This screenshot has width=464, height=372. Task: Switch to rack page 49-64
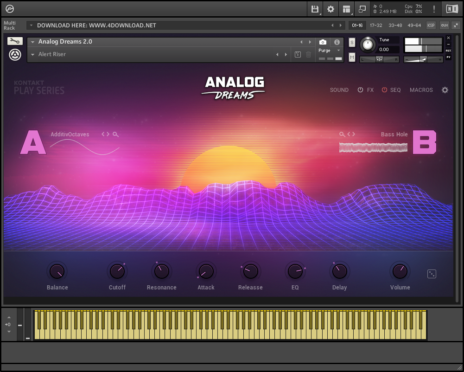(x=414, y=25)
